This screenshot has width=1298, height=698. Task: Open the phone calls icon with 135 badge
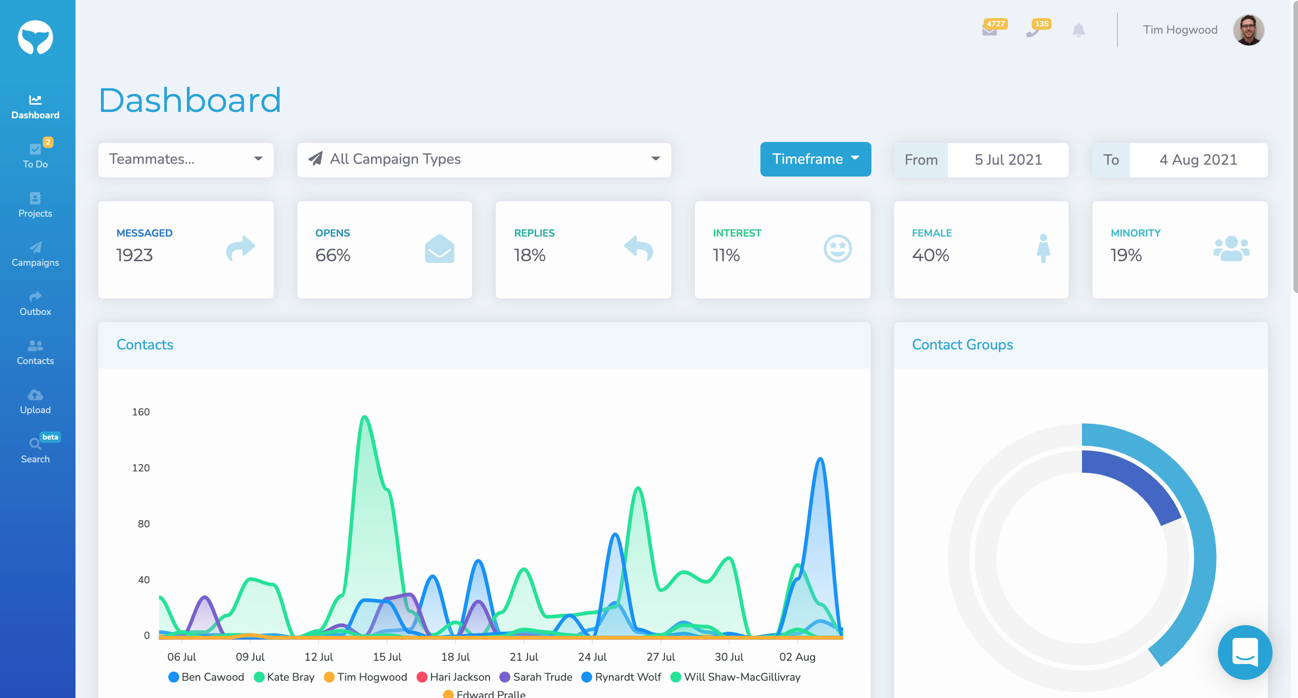coord(1033,31)
